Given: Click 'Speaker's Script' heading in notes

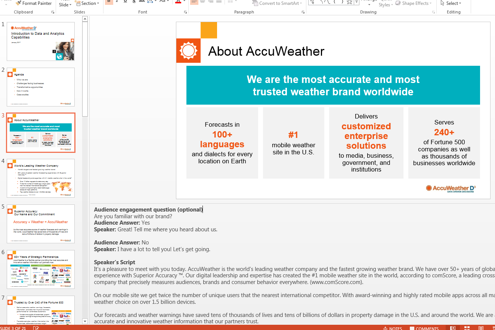Looking at the screenshot, I should (x=115, y=262).
